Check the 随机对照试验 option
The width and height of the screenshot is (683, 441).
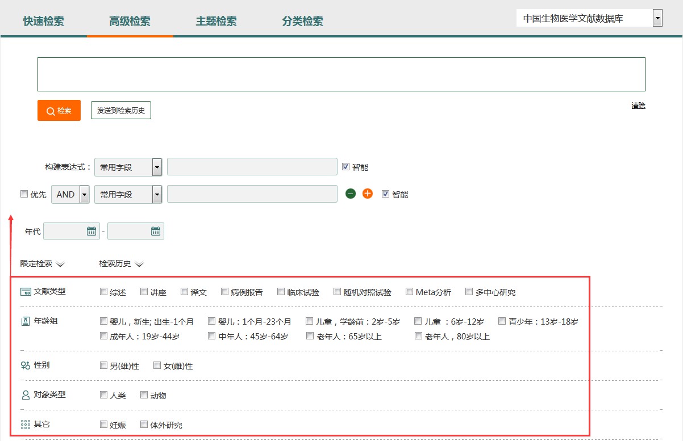click(x=338, y=292)
